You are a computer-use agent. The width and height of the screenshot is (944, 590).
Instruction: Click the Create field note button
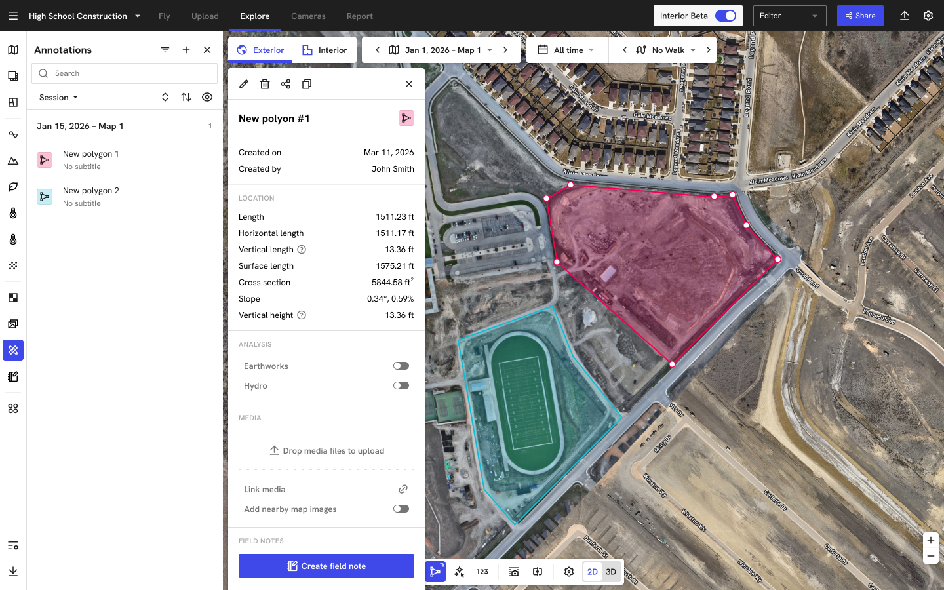pos(326,566)
